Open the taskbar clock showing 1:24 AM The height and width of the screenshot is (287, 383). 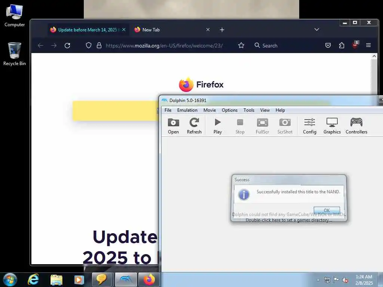[x=364, y=280]
